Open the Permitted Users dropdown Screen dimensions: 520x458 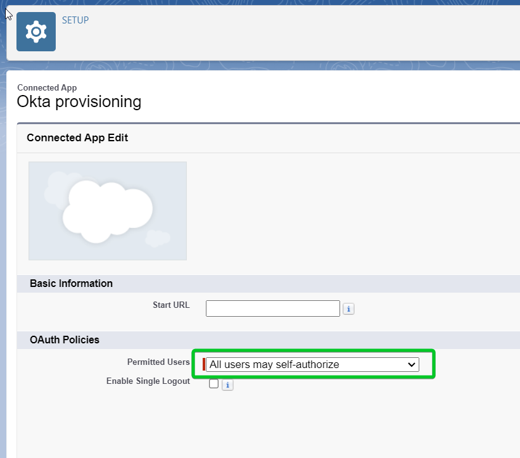tap(312, 364)
